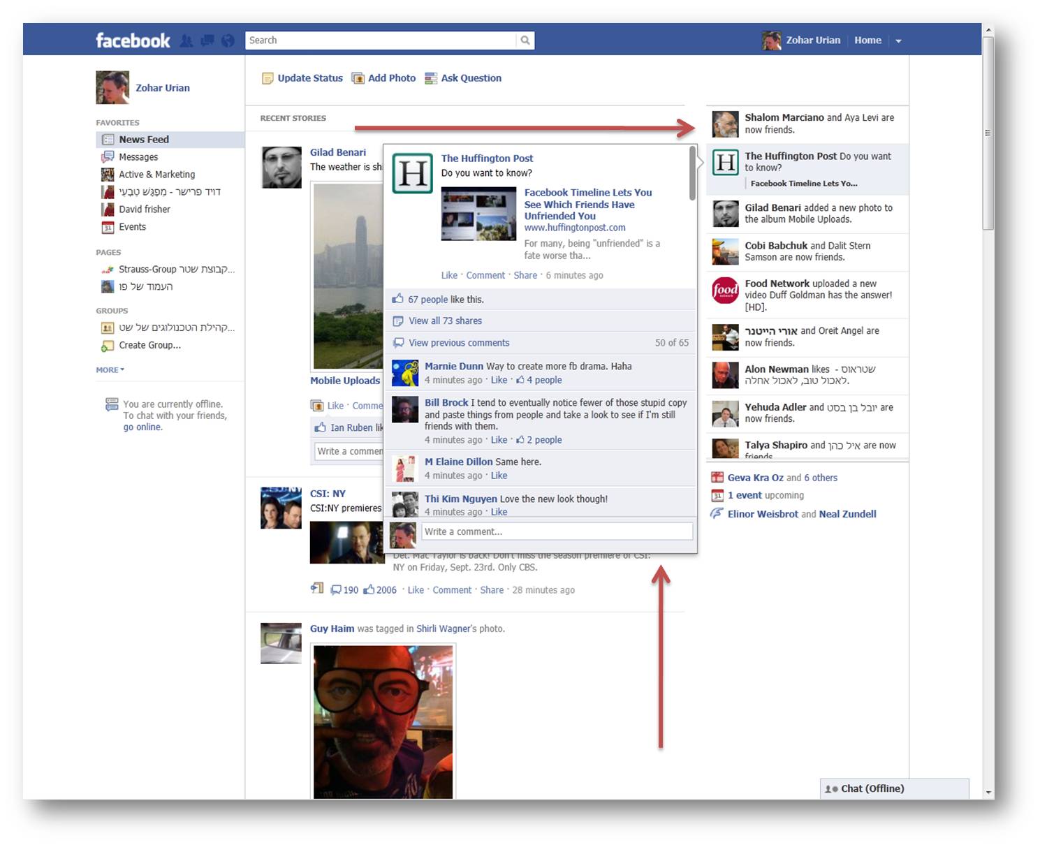Expand View previous comments

[459, 343]
